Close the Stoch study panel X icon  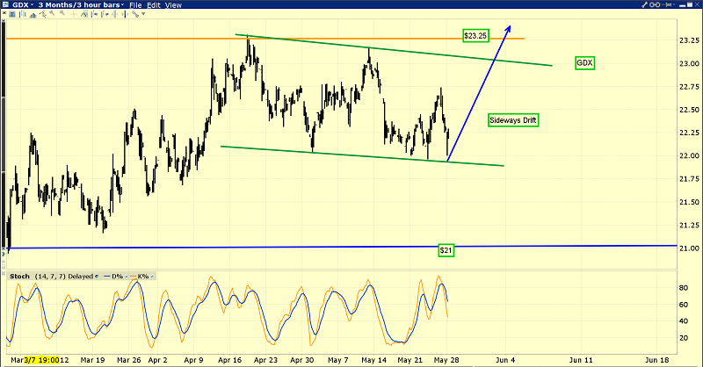click(x=4, y=273)
